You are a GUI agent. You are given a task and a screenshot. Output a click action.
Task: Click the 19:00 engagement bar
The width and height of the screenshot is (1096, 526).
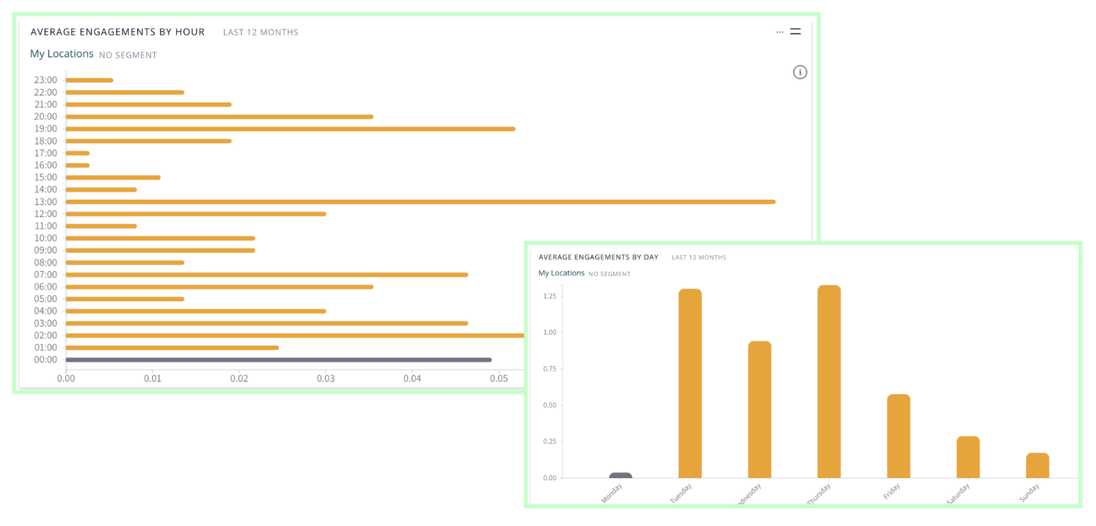pyautogui.click(x=290, y=129)
